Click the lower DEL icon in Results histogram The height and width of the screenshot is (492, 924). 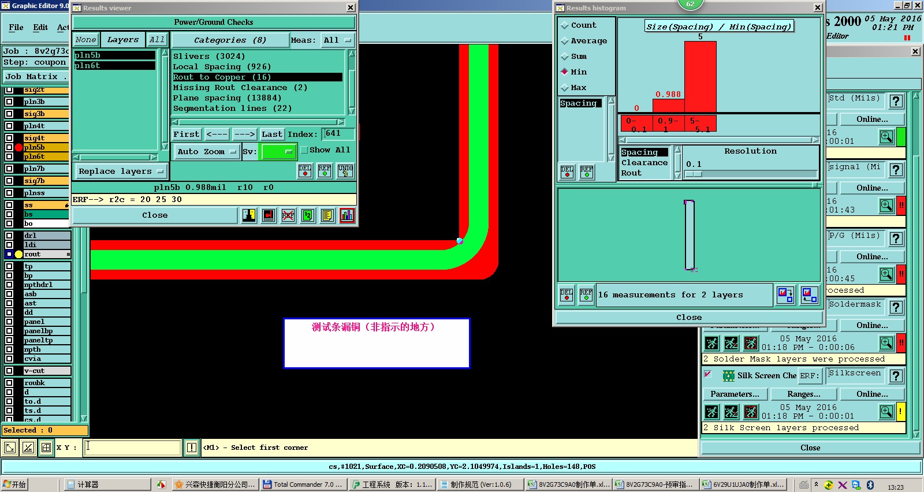tap(567, 295)
